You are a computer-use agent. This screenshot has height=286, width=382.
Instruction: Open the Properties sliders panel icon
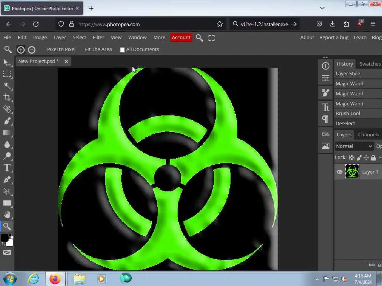tap(325, 78)
